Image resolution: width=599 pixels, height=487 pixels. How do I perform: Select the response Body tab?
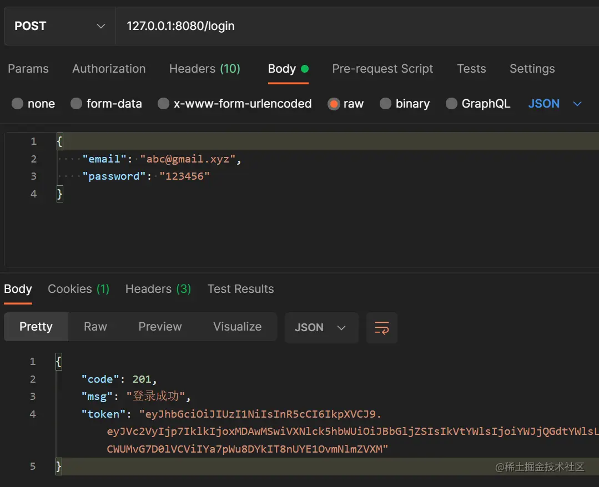click(x=18, y=289)
